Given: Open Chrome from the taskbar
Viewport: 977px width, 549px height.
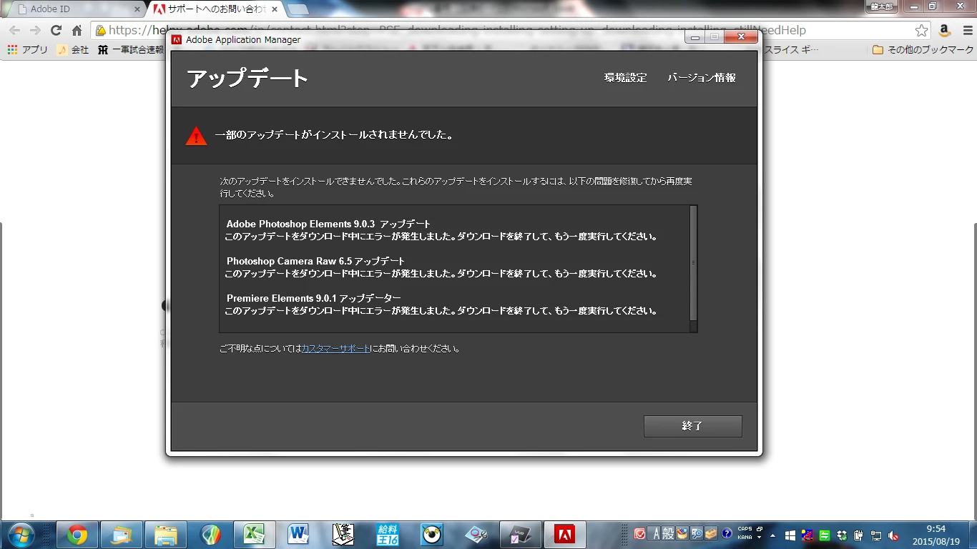Looking at the screenshot, I should coord(77,534).
